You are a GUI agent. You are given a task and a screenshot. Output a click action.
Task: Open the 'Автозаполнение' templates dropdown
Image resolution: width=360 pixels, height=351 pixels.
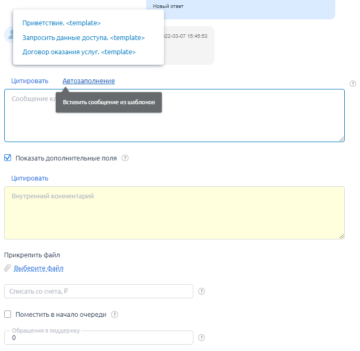[88, 81]
